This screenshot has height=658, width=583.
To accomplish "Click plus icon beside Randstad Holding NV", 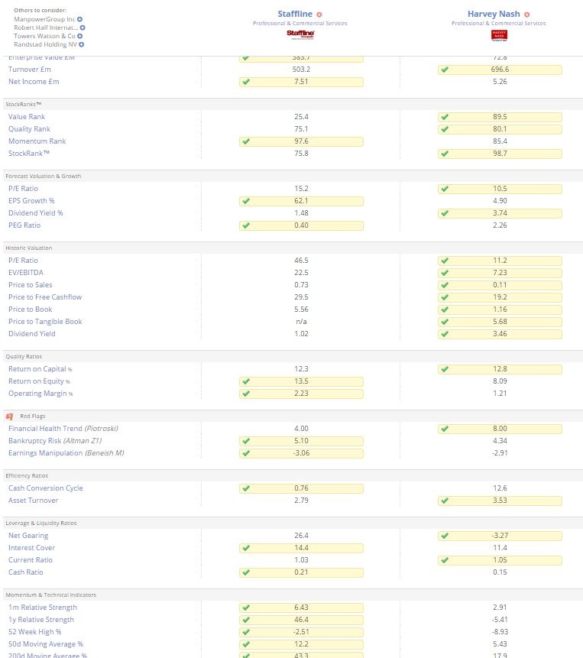I will (81, 44).
